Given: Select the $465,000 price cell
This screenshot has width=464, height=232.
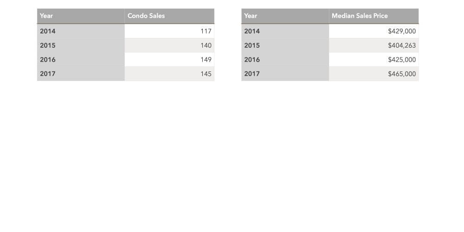Looking at the screenshot, I should [x=374, y=74].
